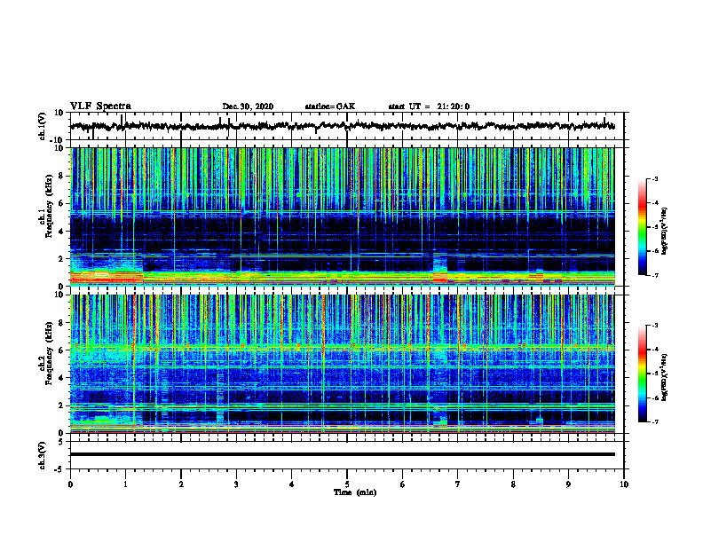Viewport: 703px width, 543px height.
Task: Click the "start UT = 21:20:0" text
Action: point(429,106)
